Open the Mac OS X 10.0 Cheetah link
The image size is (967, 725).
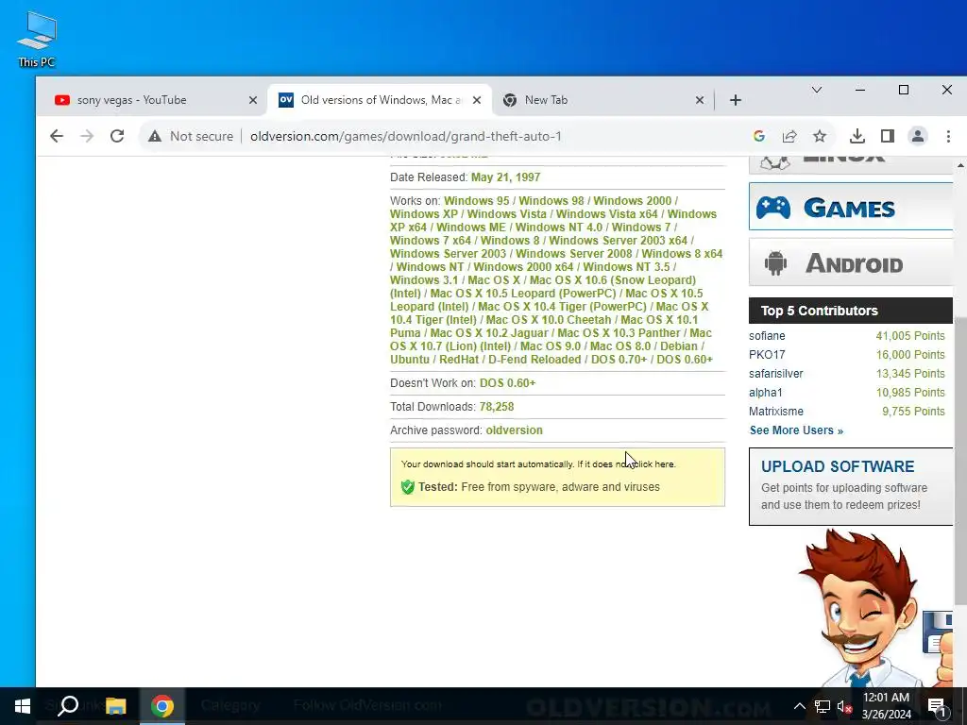[549, 320]
